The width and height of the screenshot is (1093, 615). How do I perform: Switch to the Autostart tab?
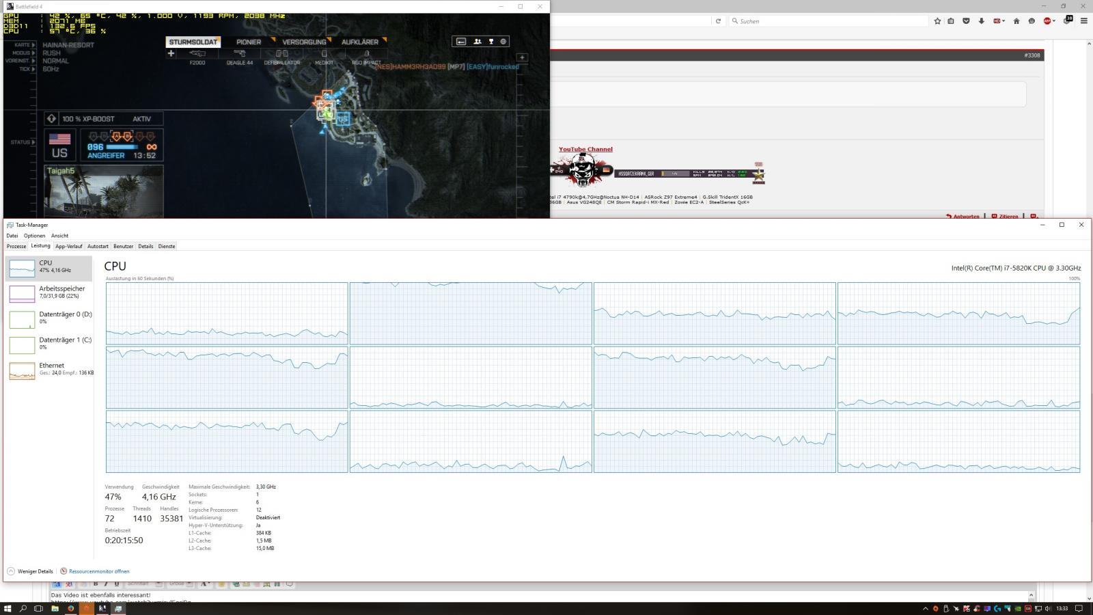click(98, 246)
